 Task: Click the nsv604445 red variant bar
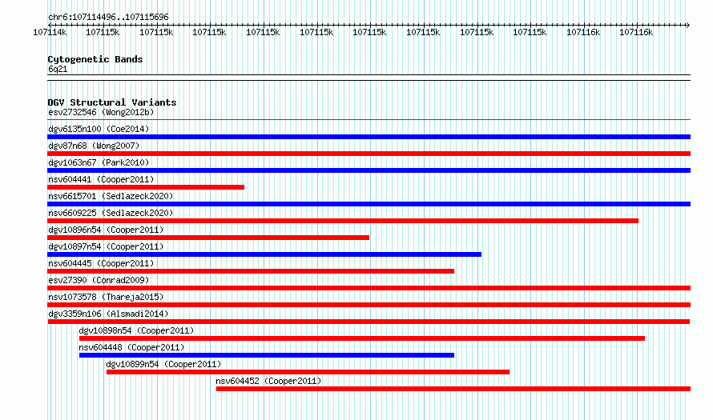click(x=251, y=271)
